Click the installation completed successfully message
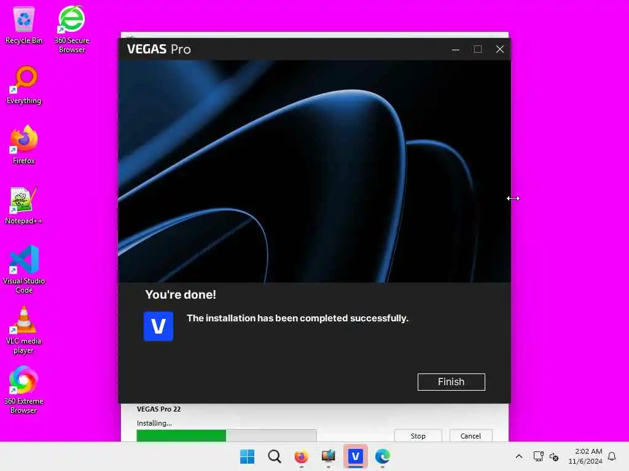Image resolution: width=629 pixels, height=471 pixels. 297,318
